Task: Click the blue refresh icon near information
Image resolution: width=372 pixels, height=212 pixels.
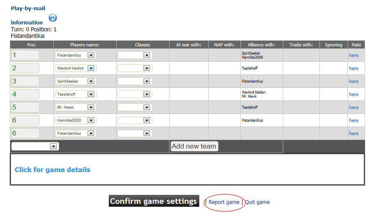Action: coord(53,18)
